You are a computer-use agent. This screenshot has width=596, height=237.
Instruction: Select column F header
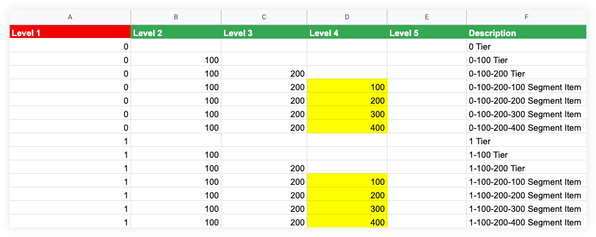tap(526, 17)
